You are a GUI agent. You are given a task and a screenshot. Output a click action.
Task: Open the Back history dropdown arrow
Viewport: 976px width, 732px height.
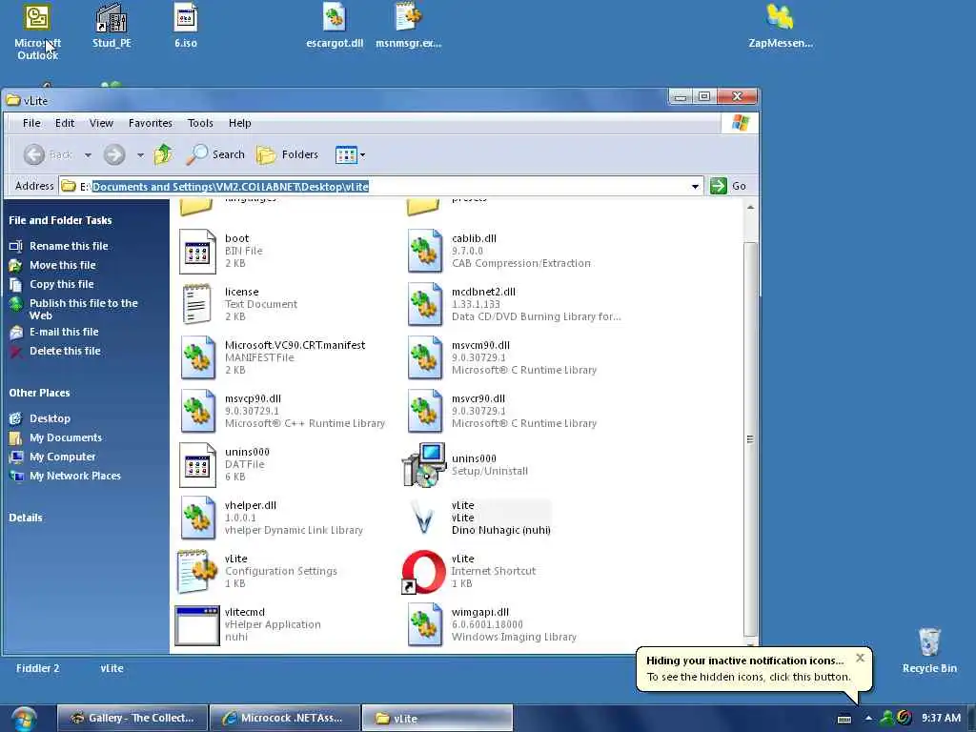[x=88, y=155]
